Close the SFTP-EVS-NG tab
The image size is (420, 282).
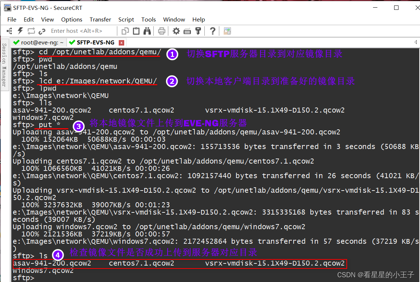[121, 43]
